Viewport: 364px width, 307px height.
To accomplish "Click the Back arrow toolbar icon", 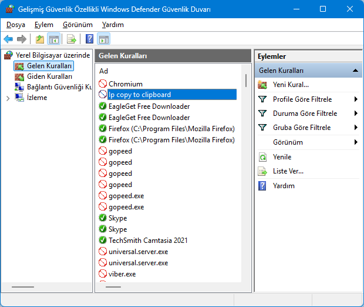I will tap(8, 39).
